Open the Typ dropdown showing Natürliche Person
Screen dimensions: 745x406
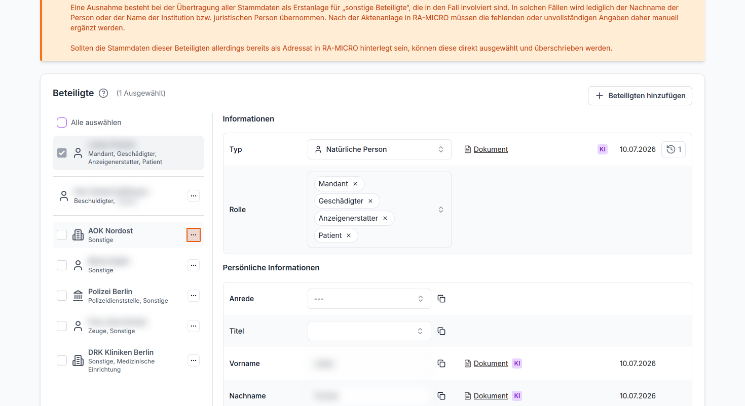380,149
